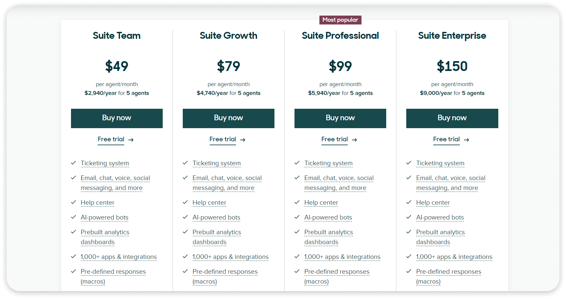Click Pre-defined responses (macros) in Suite Team

click(x=113, y=277)
